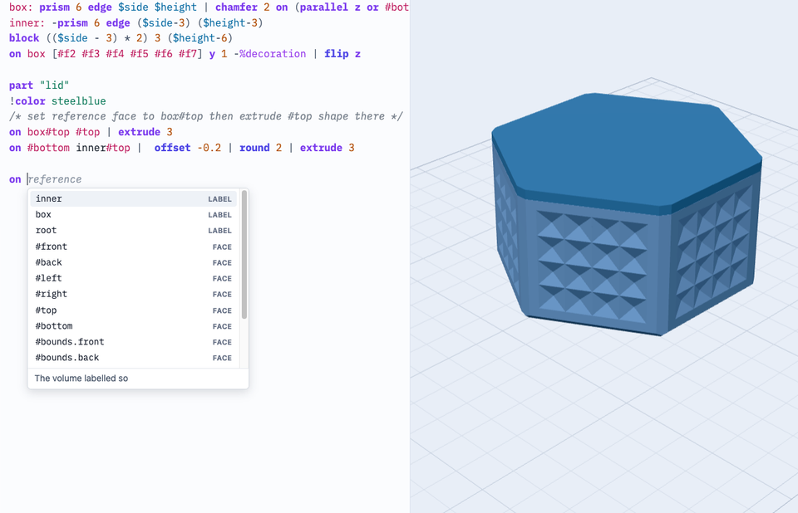
Task: Choose the #bounds.back face suggestion
Action: (x=133, y=358)
